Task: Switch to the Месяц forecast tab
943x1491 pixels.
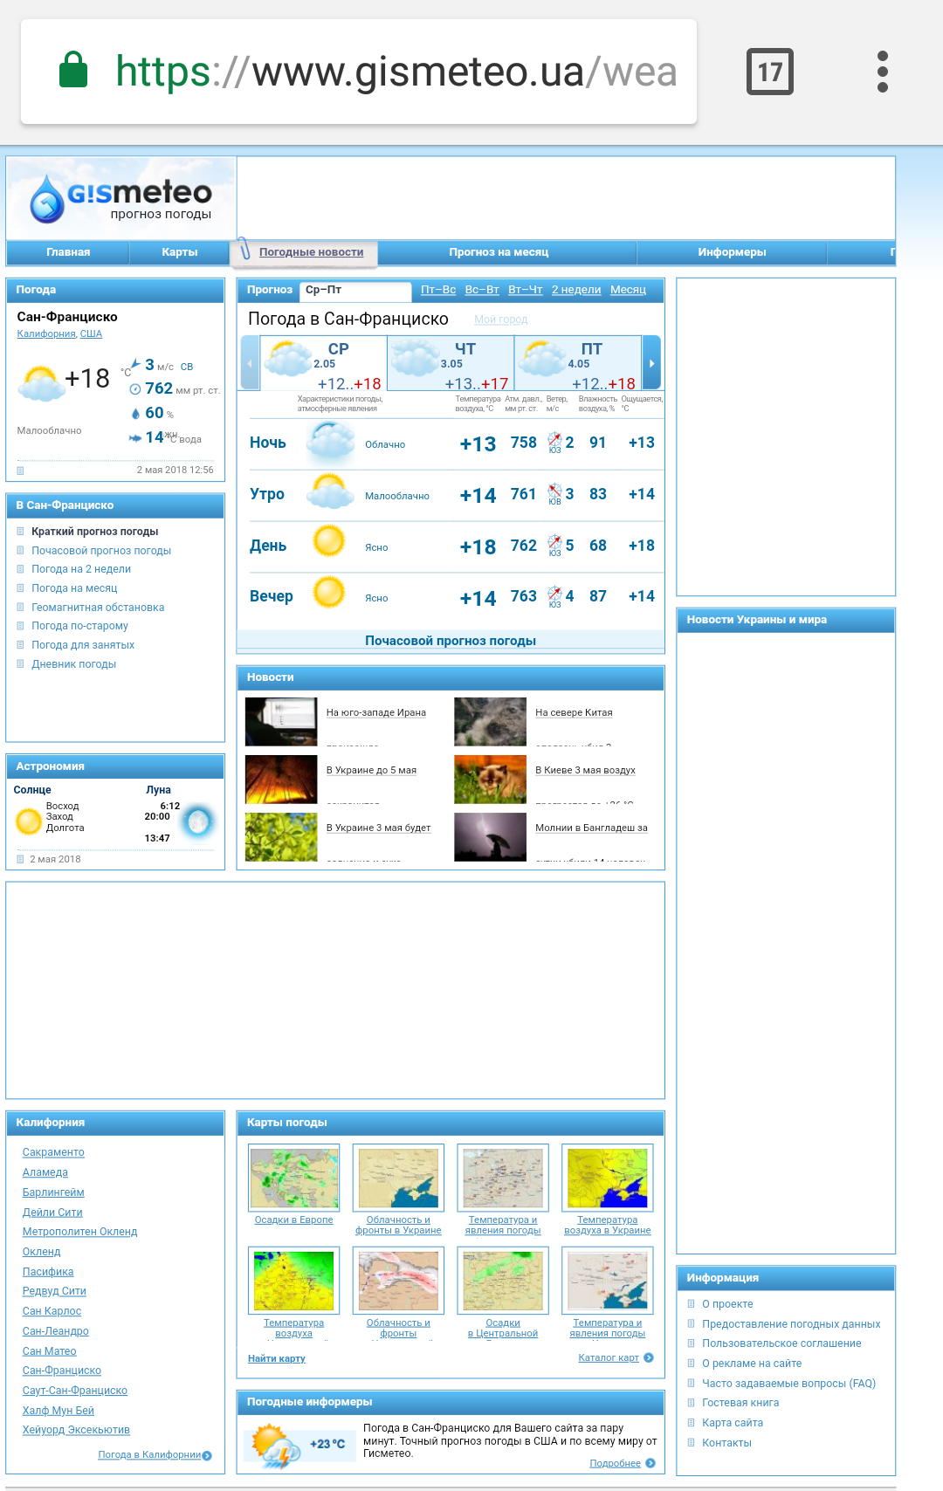Action: [x=628, y=290]
